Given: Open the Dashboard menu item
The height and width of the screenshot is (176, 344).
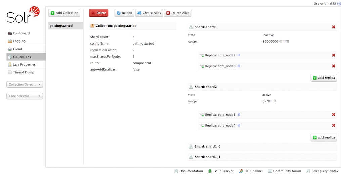Looking at the screenshot, I should coord(21,33).
